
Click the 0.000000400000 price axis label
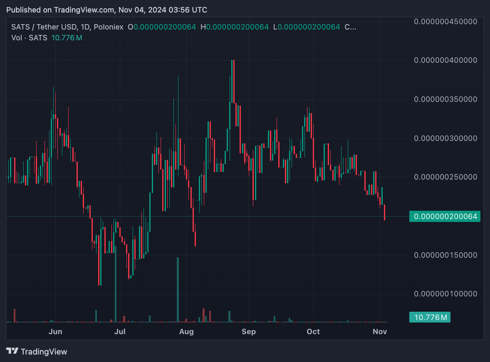point(445,60)
